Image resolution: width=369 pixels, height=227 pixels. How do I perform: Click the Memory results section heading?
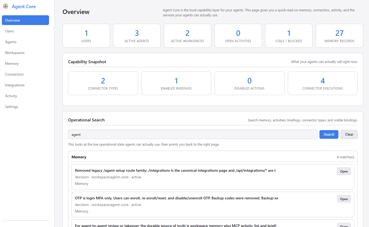(79, 157)
